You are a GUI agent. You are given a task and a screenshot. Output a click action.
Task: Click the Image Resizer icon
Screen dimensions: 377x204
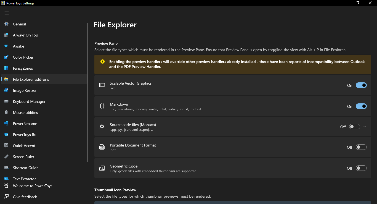[6, 90]
